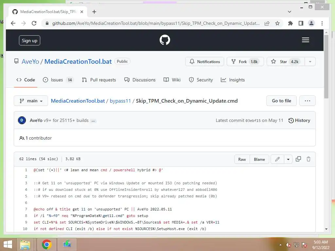Click the GitHub Octocat logo
Viewport: 335px width, 251px height.
pos(165,40)
